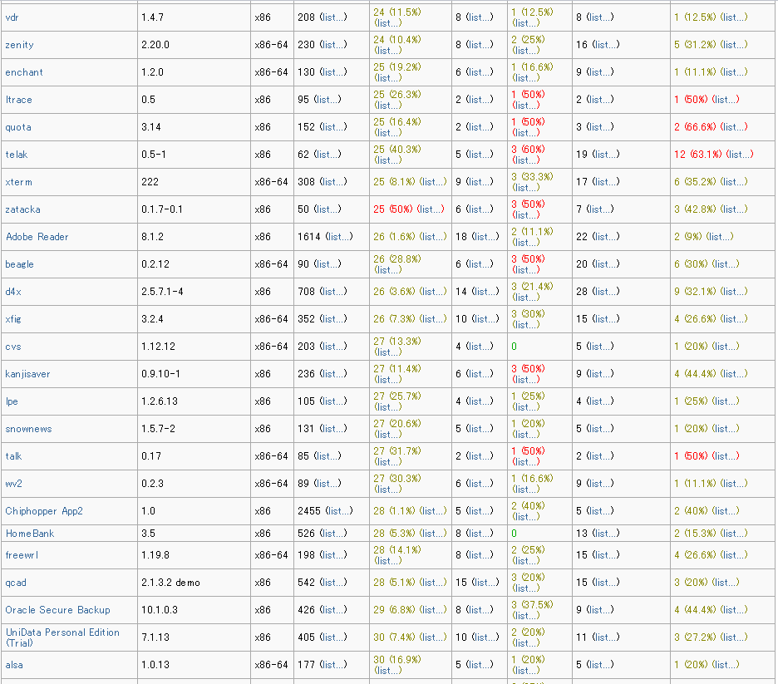
Task: Select version text 8.1.2
Action: click(x=152, y=237)
